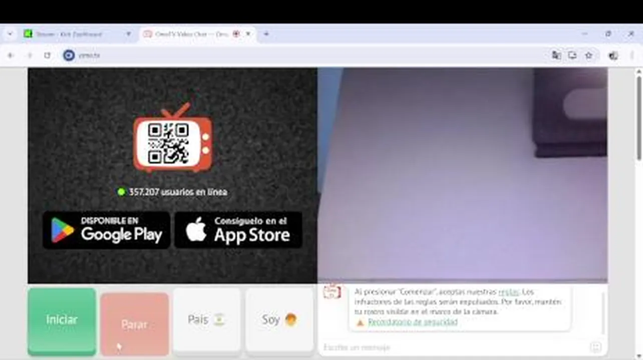Go back to previous page
This screenshot has width=643, height=360.
(x=11, y=55)
